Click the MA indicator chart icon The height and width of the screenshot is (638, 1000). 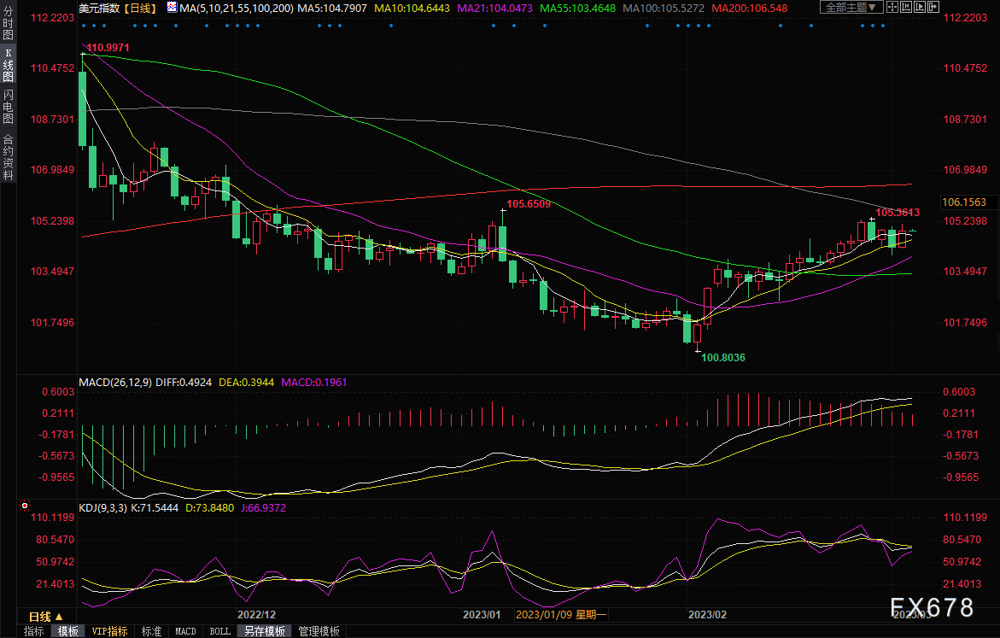[x=173, y=8]
